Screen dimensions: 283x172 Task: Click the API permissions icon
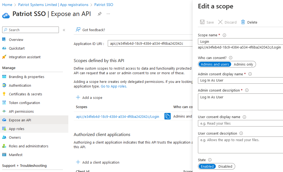point(4,111)
